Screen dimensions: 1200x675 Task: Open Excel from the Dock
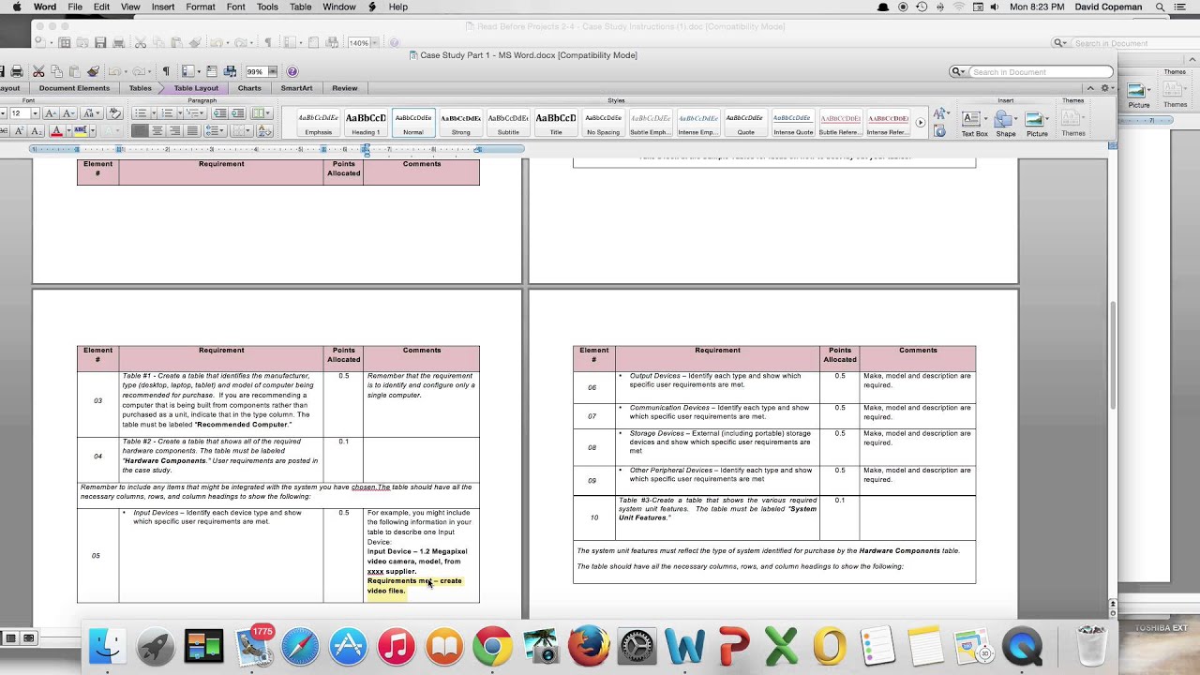[x=782, y=646]
